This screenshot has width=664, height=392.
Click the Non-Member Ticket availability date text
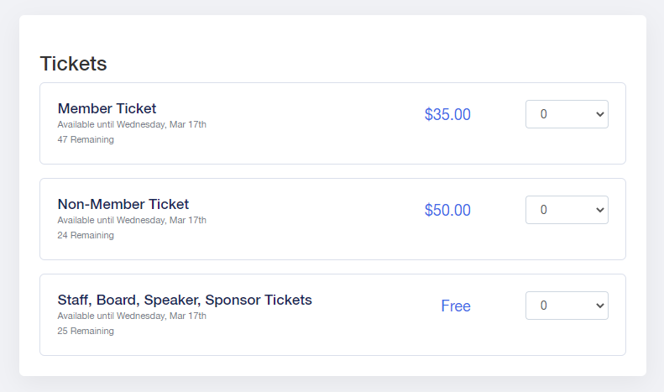132,221
